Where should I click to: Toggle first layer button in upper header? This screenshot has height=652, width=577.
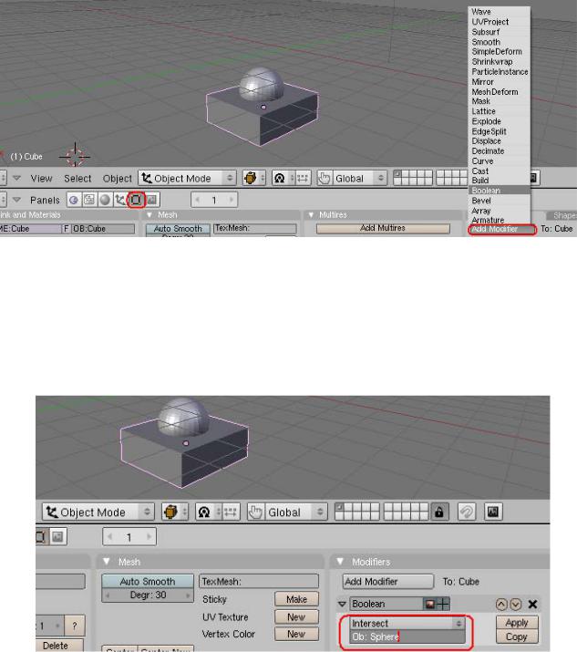point(397,174)
